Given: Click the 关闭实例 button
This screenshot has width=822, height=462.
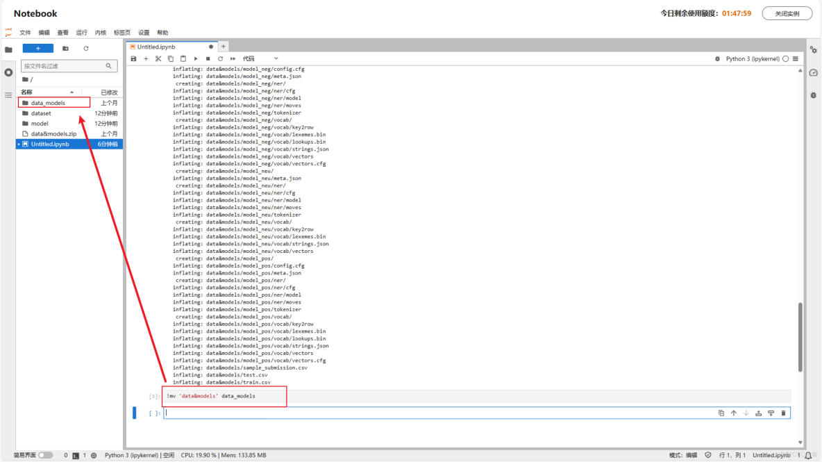Looking at the screenshot, I should pos(787,13).
